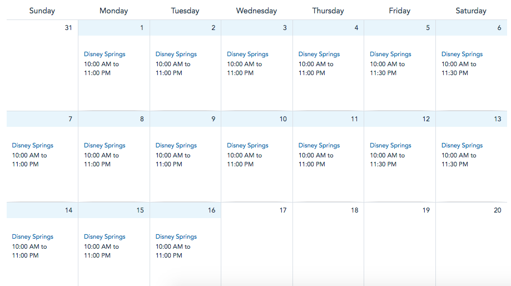Select Disney Springs link on Friday the 5th

tap(390, 54)
